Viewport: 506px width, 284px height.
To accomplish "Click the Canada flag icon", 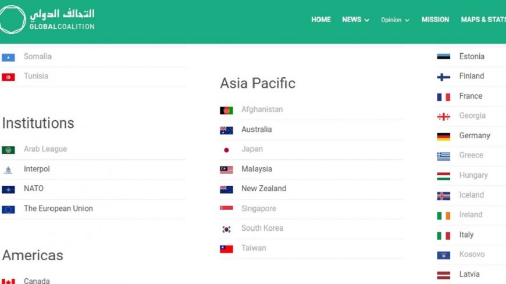I will [x=8, y=281].
